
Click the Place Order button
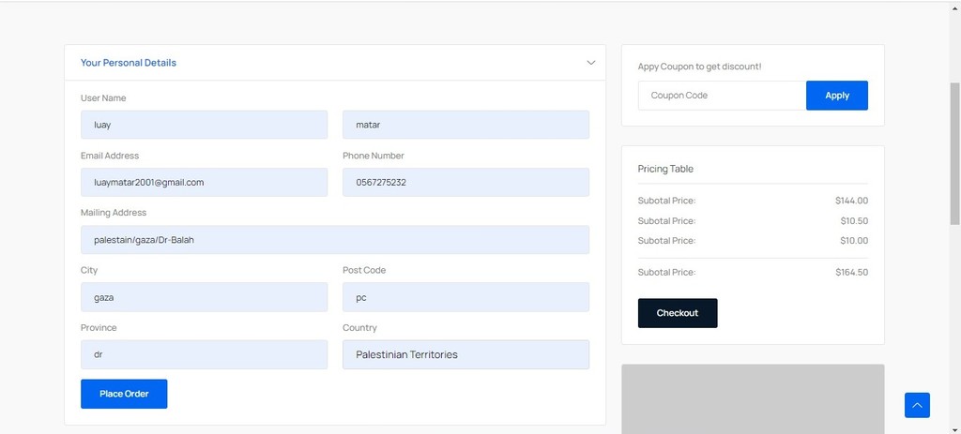click(x=124, y=394)
